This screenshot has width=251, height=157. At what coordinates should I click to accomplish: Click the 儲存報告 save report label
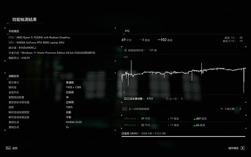tap(233, 148)
